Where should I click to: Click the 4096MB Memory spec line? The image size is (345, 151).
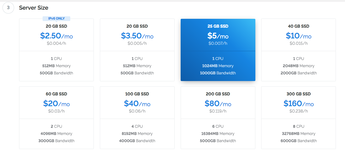(56, 134)
